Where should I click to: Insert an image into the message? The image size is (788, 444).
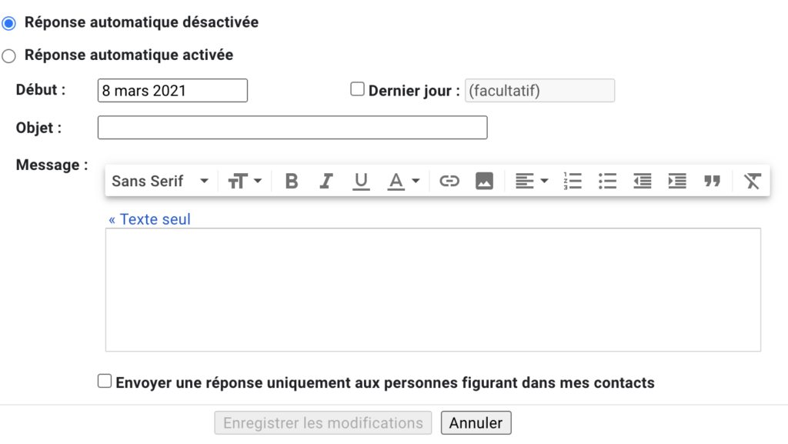tap(484, 182)
